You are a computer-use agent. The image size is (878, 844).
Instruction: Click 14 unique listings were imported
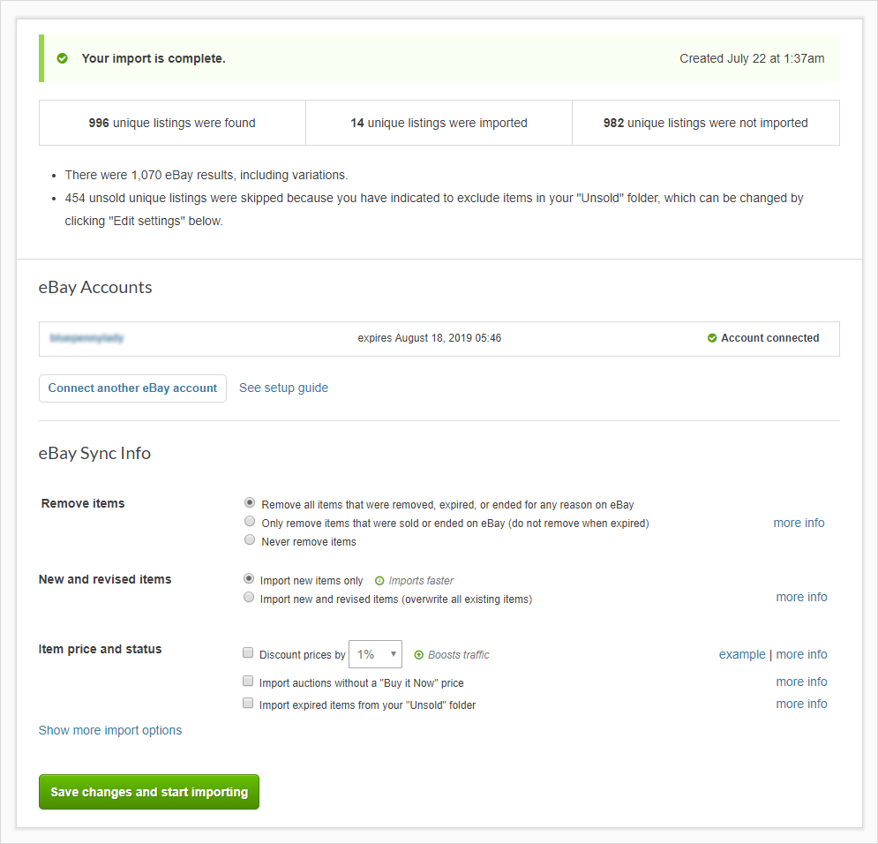tap(439, 123)
